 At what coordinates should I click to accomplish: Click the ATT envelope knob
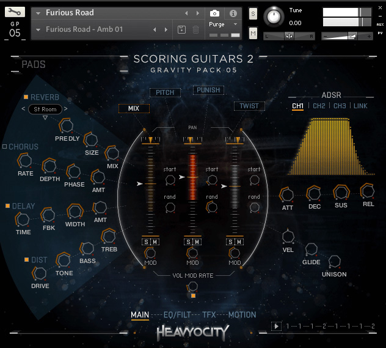pos(287,194)
